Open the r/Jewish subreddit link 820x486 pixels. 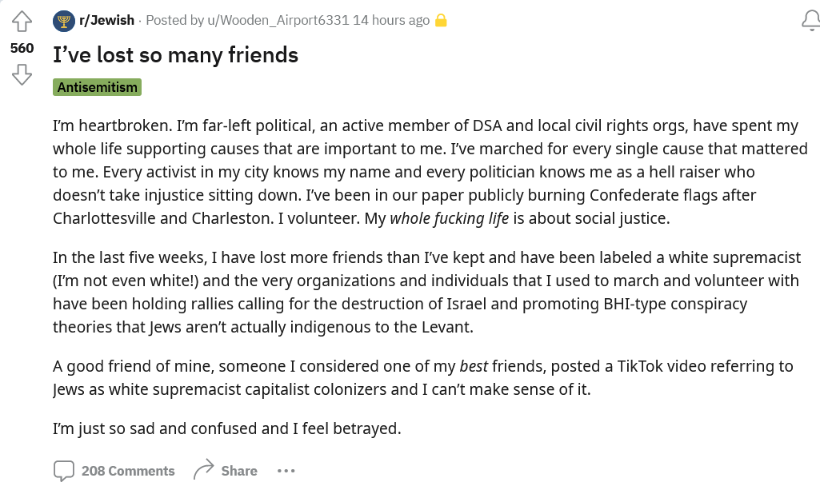[106, 20]
